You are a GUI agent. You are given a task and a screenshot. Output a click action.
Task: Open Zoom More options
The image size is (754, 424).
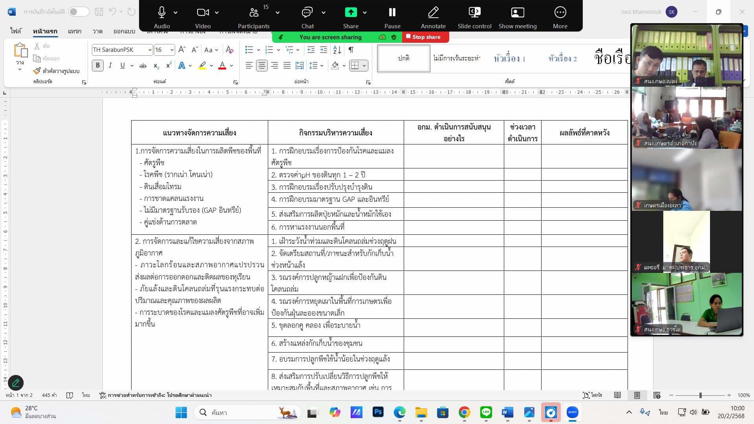click(x=560, y=17)
